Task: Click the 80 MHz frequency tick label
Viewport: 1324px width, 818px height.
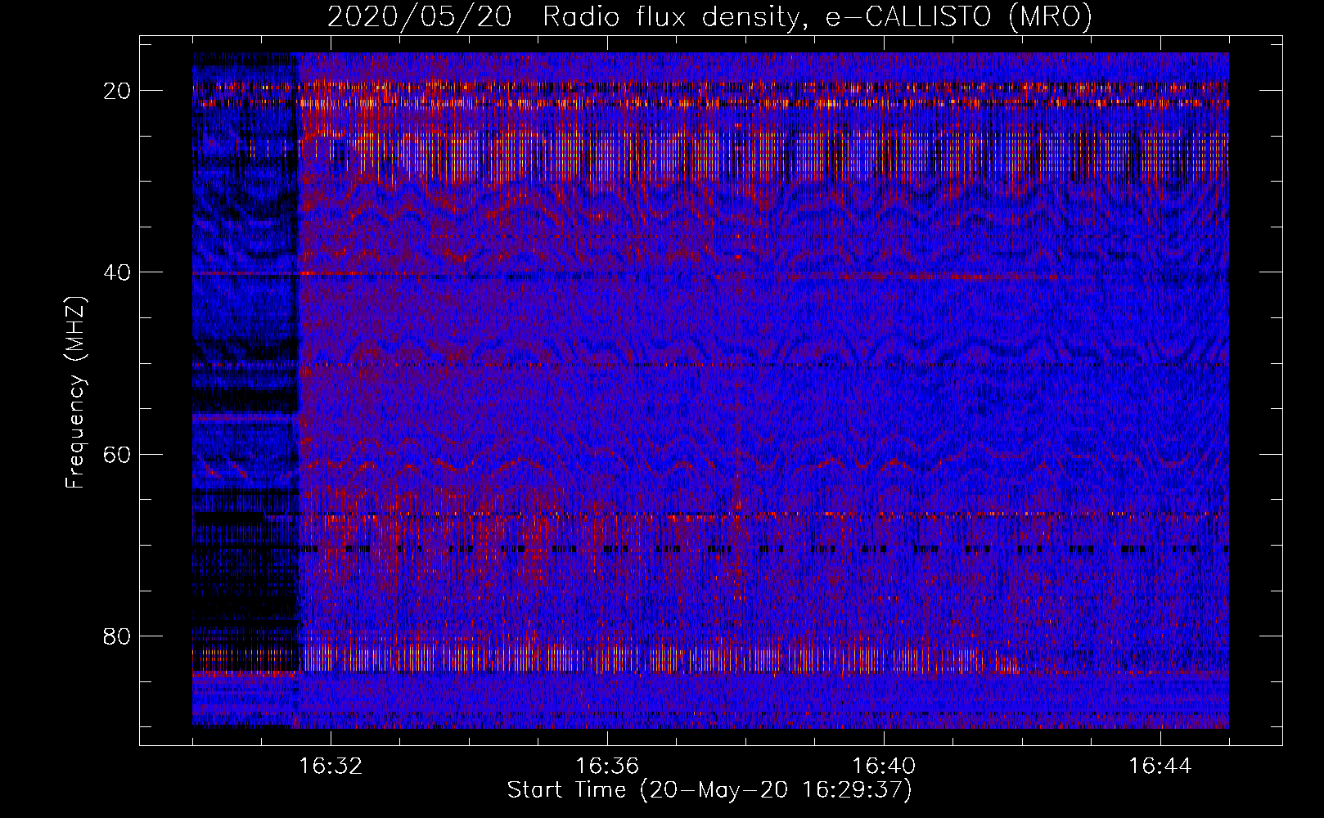Action: click(118, 636)
